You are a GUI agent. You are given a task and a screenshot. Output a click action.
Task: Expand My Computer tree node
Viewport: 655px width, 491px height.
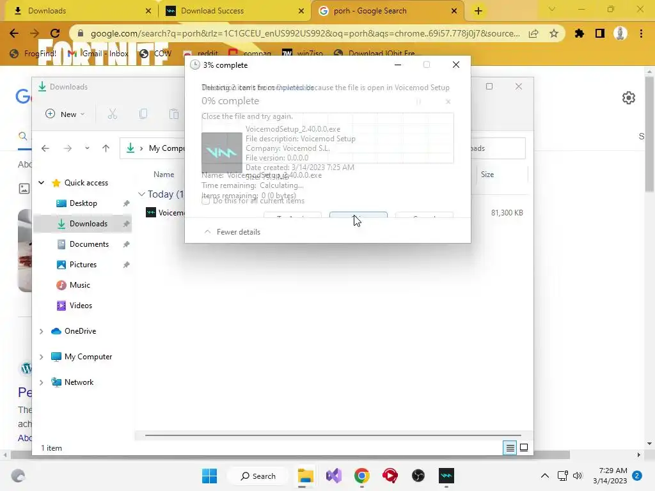click(x=42, y=357)
